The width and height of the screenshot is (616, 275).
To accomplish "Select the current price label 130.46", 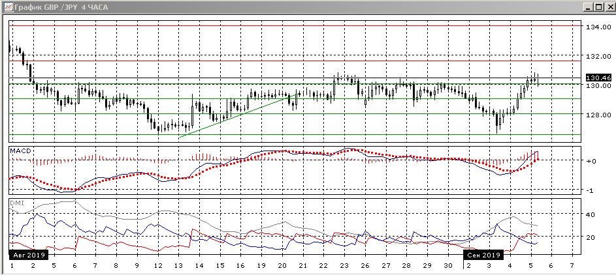I will coord(598,78).
